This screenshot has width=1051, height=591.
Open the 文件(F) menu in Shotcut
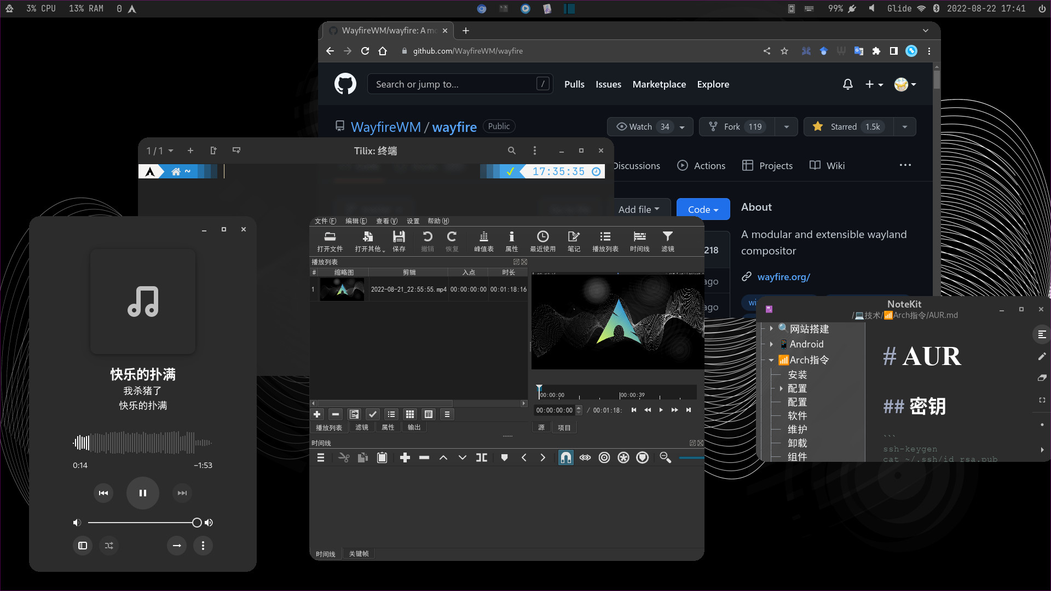coord(325,221)
